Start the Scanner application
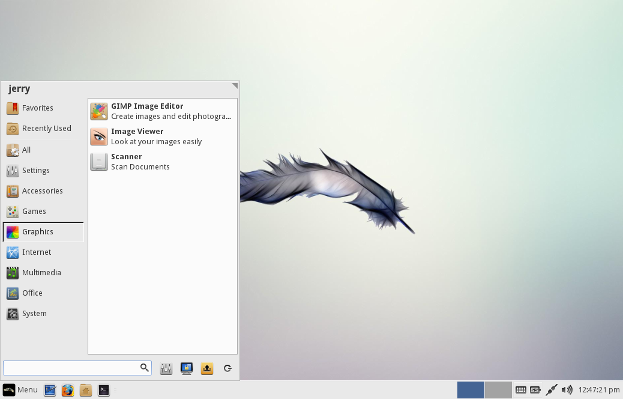 click(163, 162)
